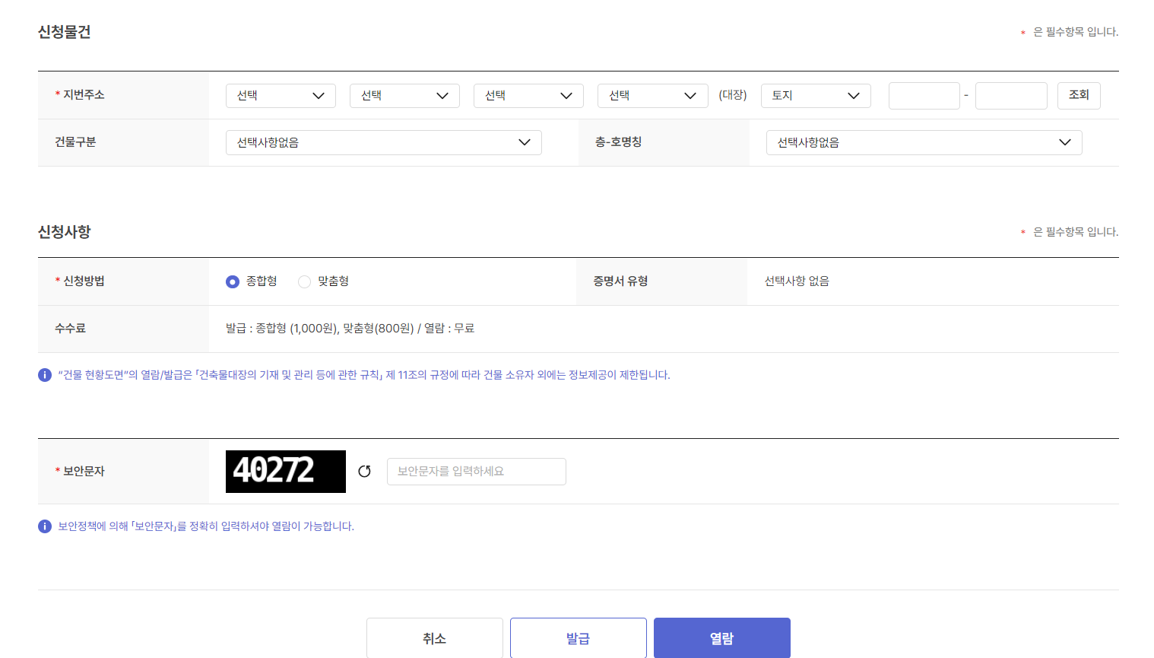Click the blue 열람 view button
Image resolution: width=1154 pixels, height=658 pixels.
[x=721, y=637]
